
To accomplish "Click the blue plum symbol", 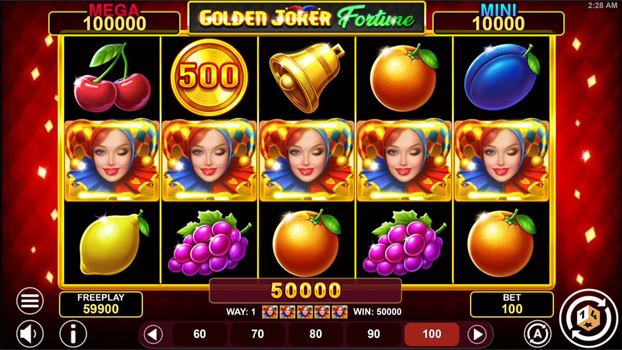I will pyautogui.click(x=501, y=77).
